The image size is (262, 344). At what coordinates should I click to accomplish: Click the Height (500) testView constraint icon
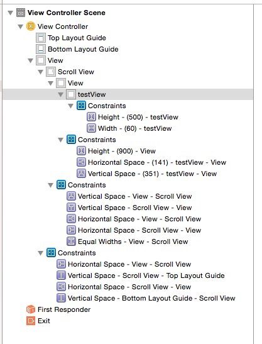(x=91, y=117)
